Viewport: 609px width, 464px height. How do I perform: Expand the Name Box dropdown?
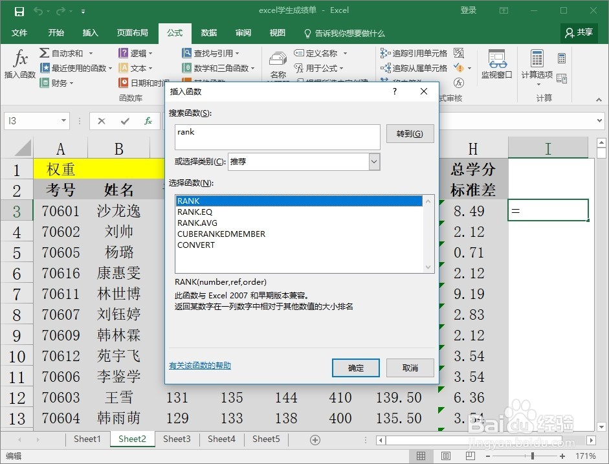pos(63,121)
